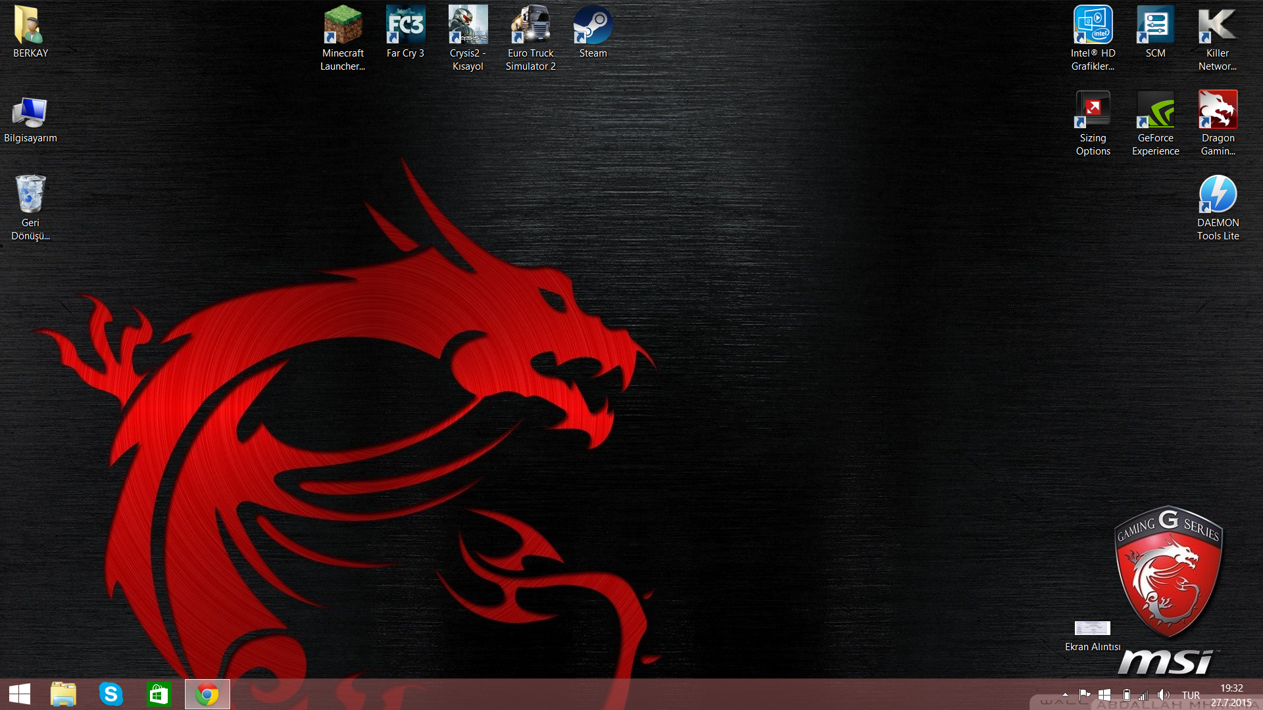Open the network signal tray icon
Image resolution: width=1263 pixels, height=710 pixels.
click(x=1143, y=695)
